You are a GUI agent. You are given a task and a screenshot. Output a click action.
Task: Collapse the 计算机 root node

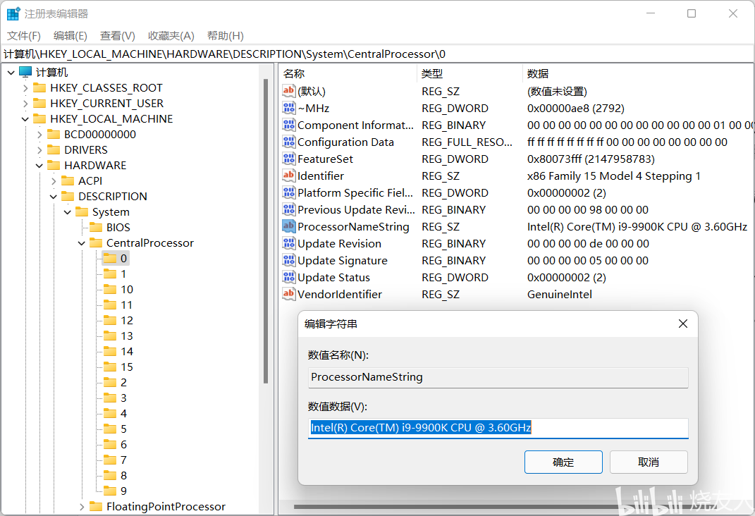11,73
